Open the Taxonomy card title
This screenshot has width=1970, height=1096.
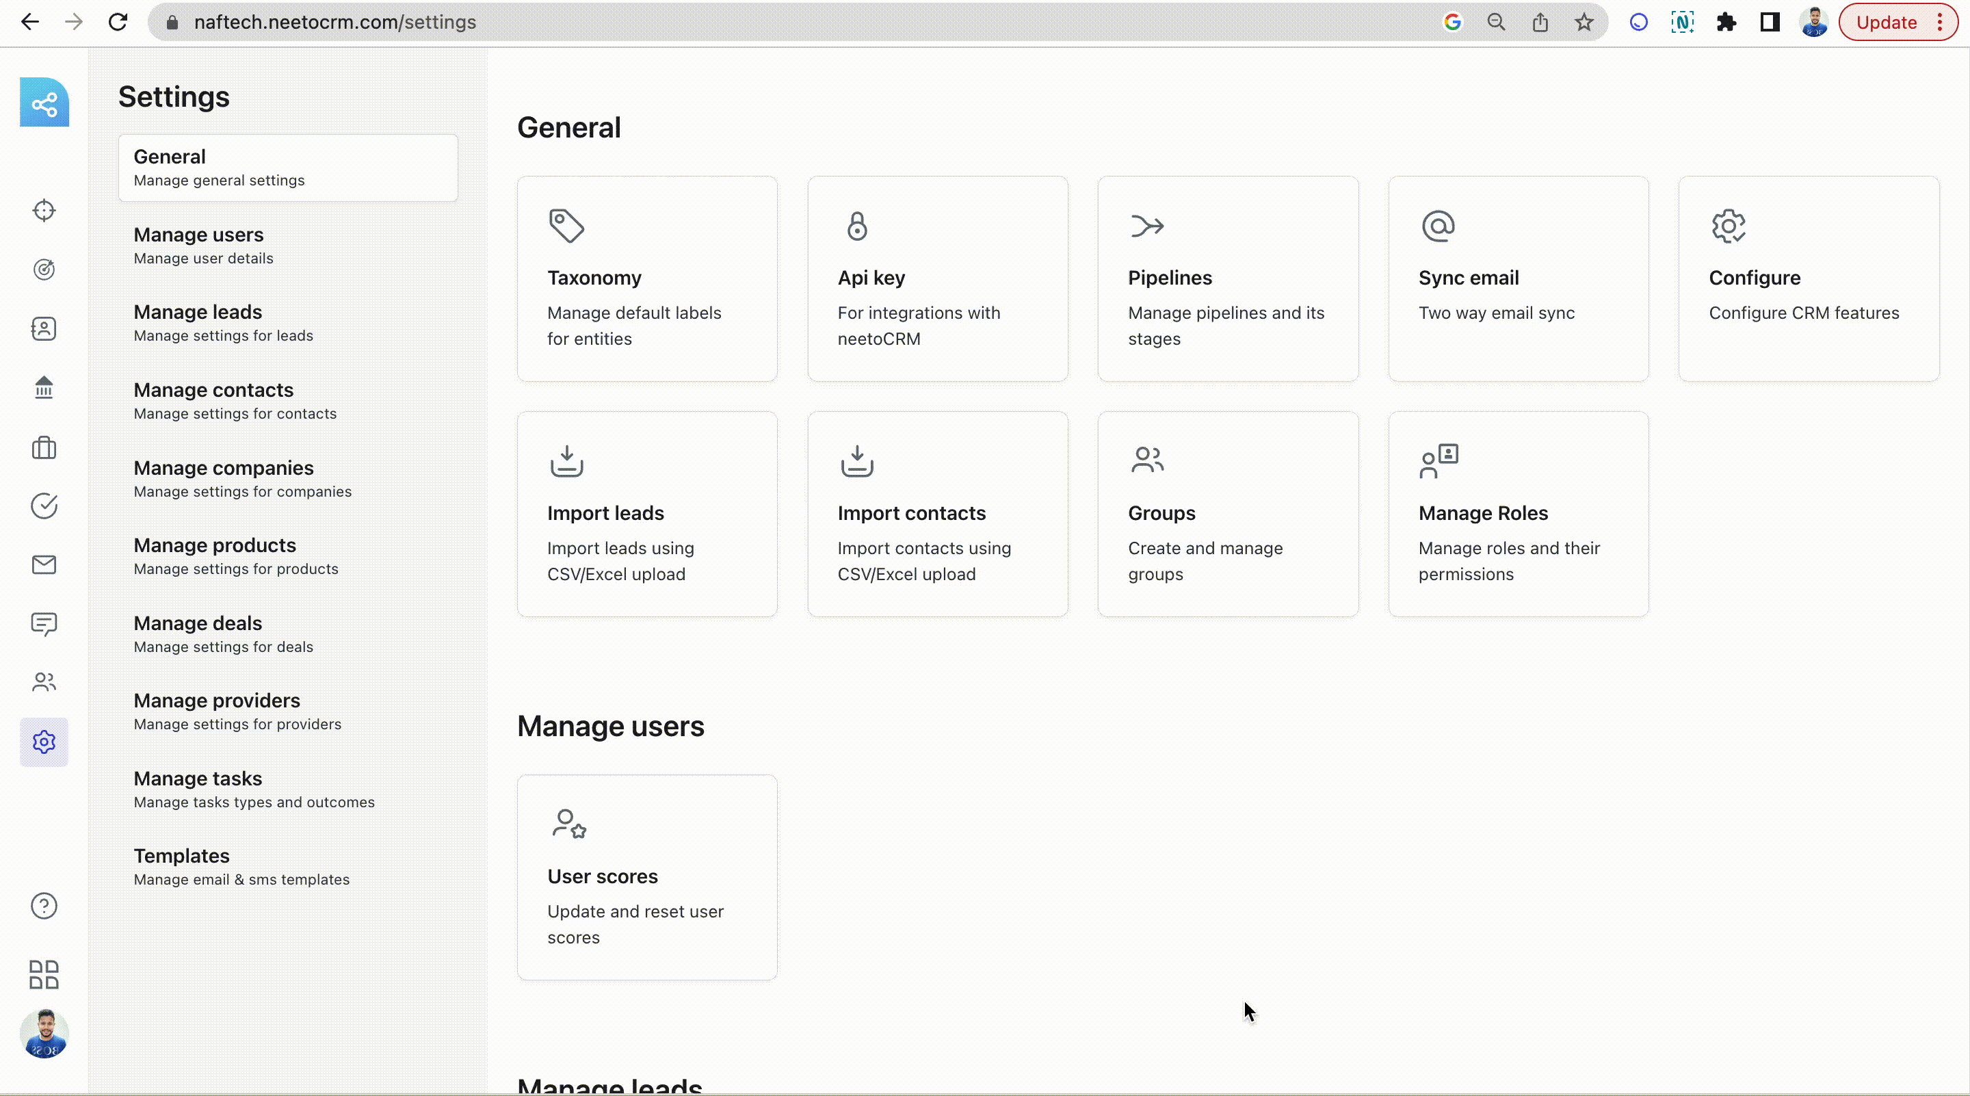click(x=594, y=278)
